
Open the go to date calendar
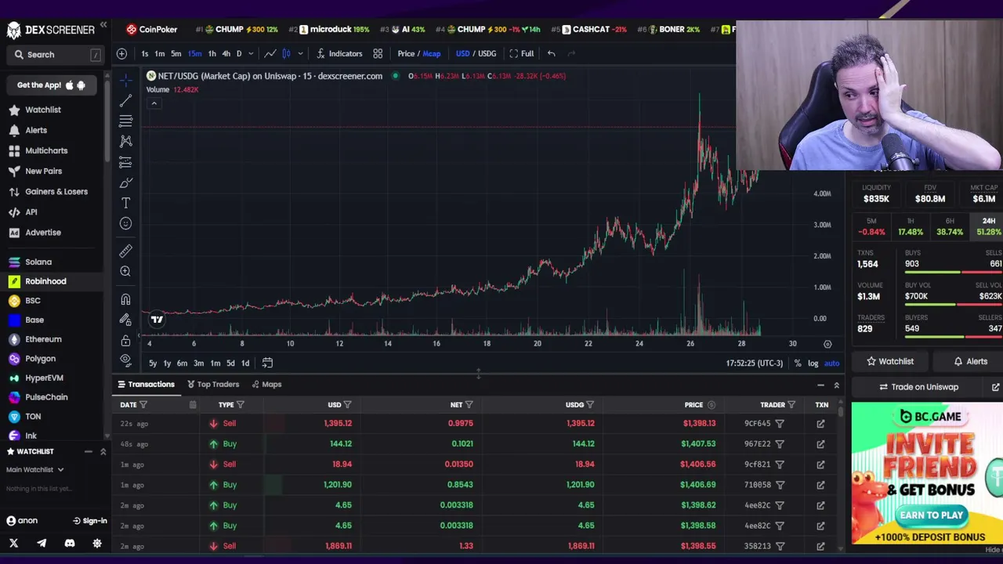pos(267,363)
